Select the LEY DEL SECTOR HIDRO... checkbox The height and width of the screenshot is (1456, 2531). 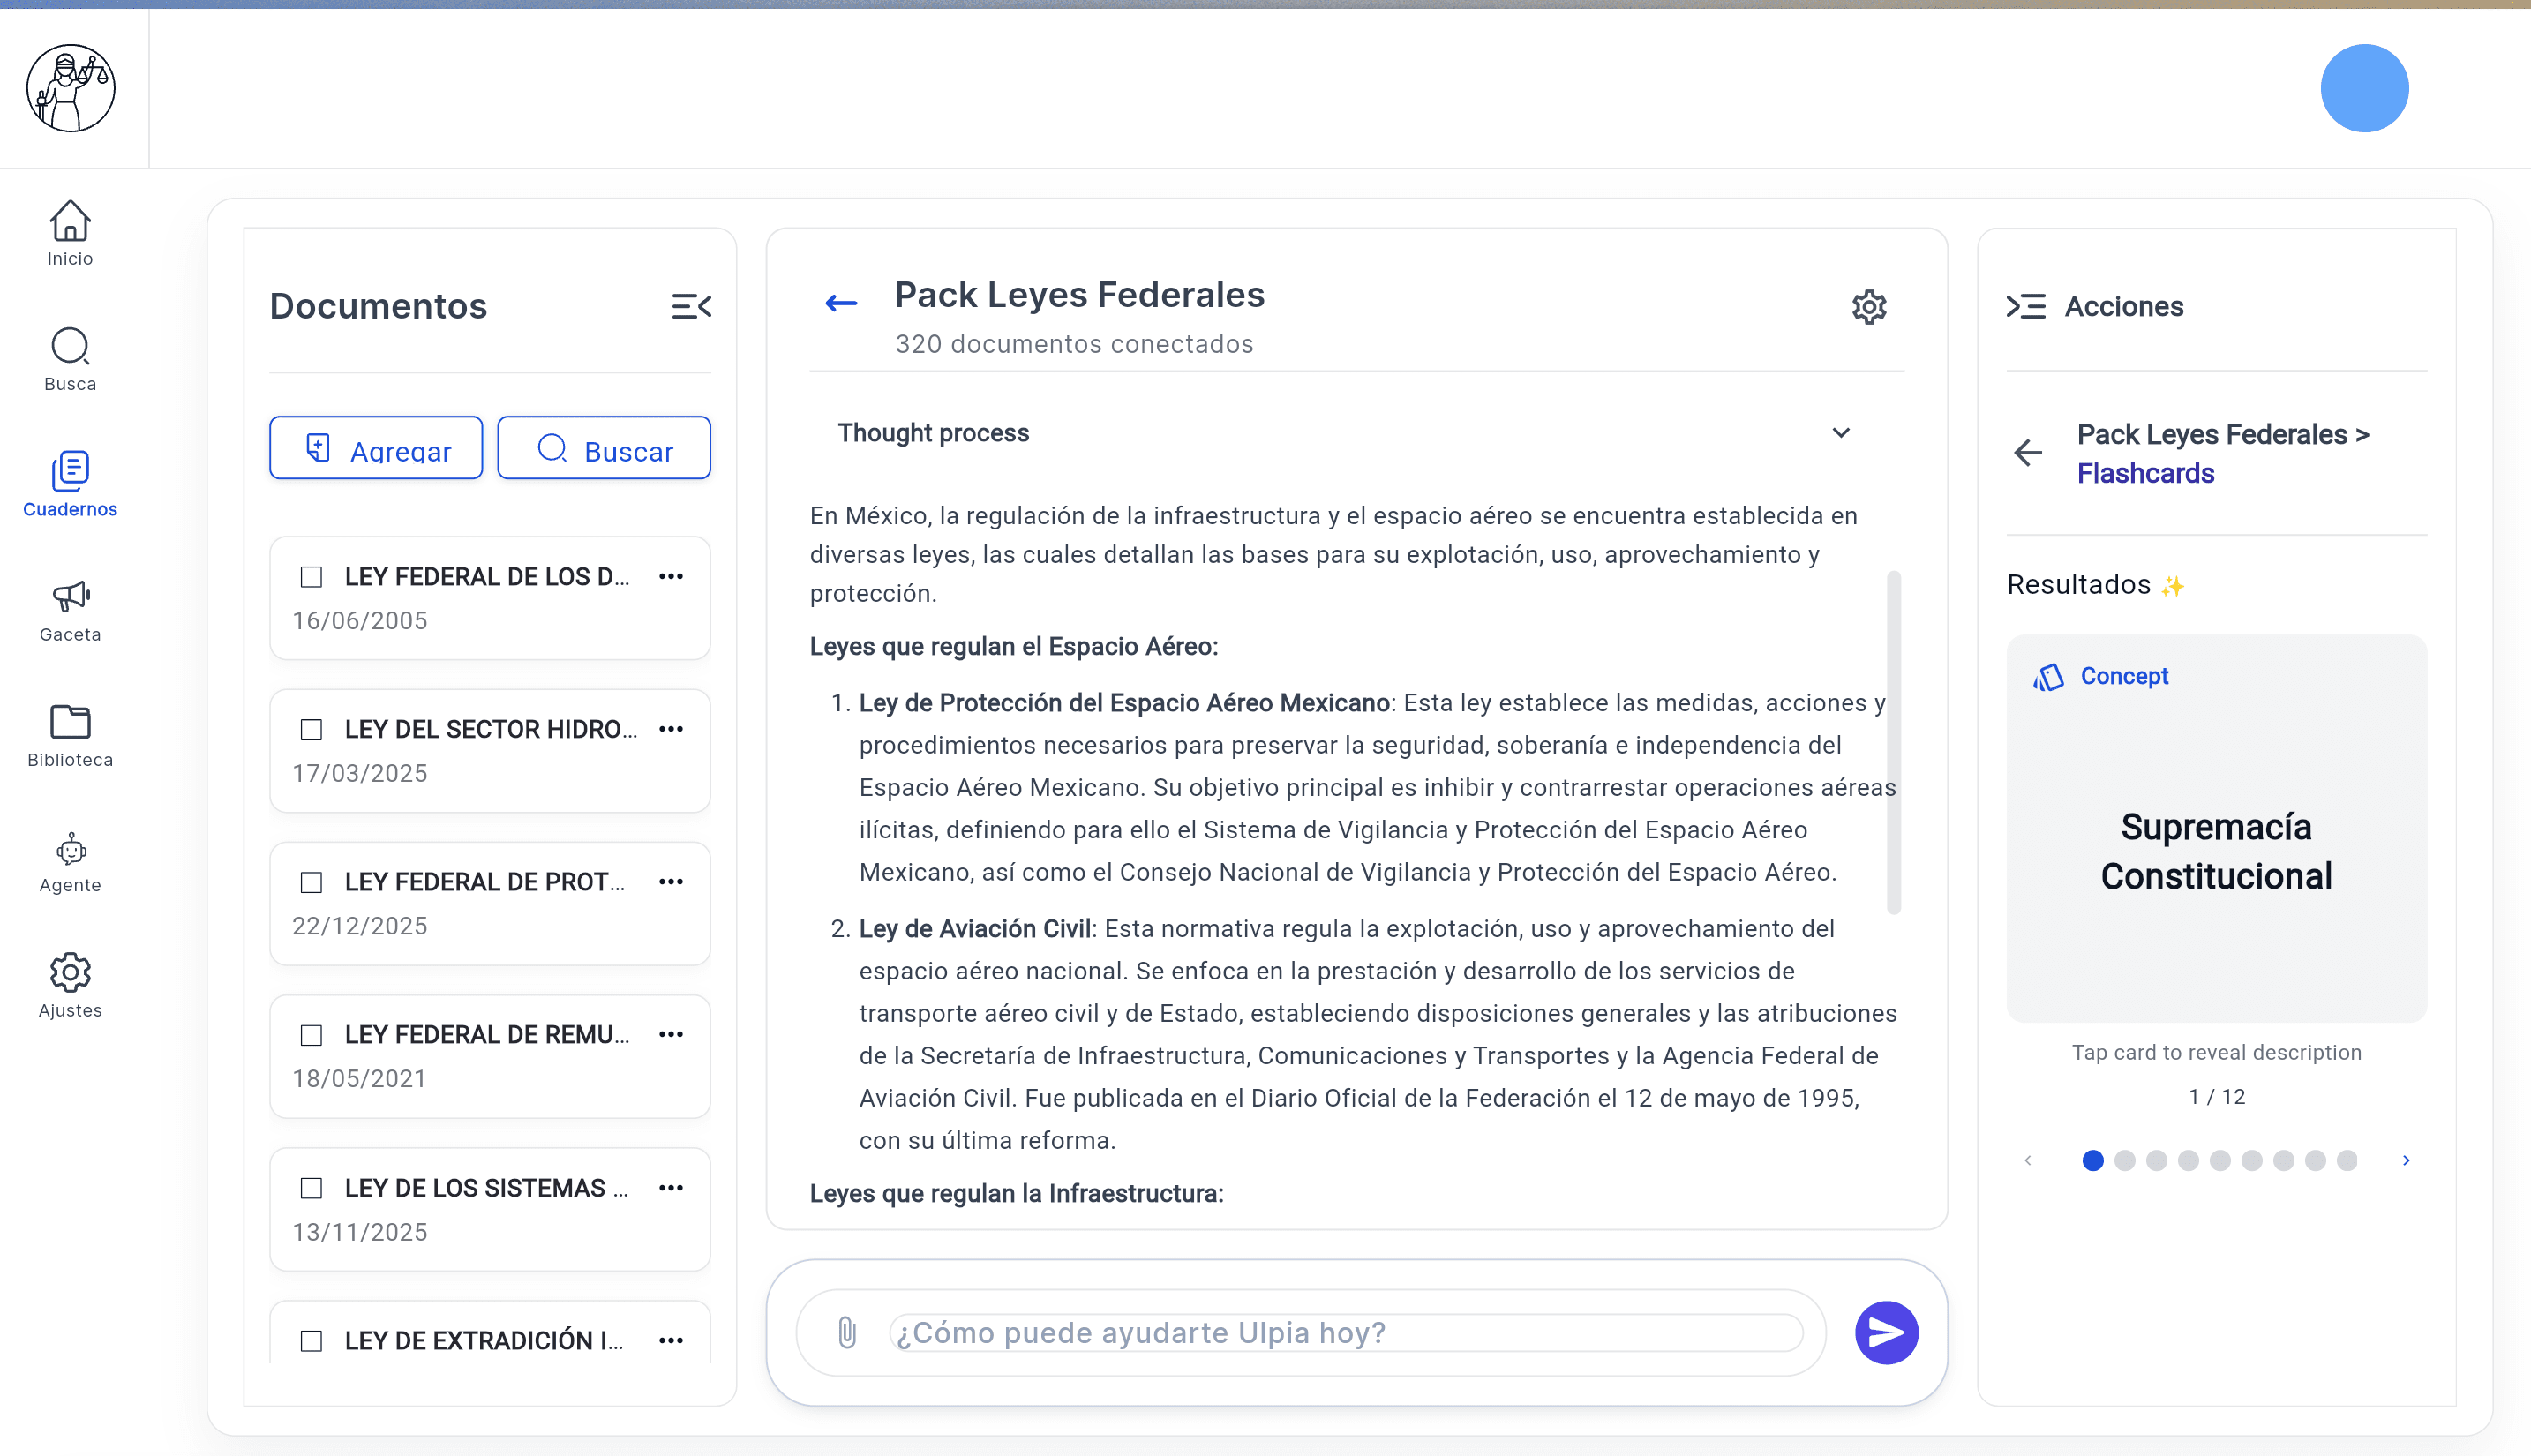point(311,730)
